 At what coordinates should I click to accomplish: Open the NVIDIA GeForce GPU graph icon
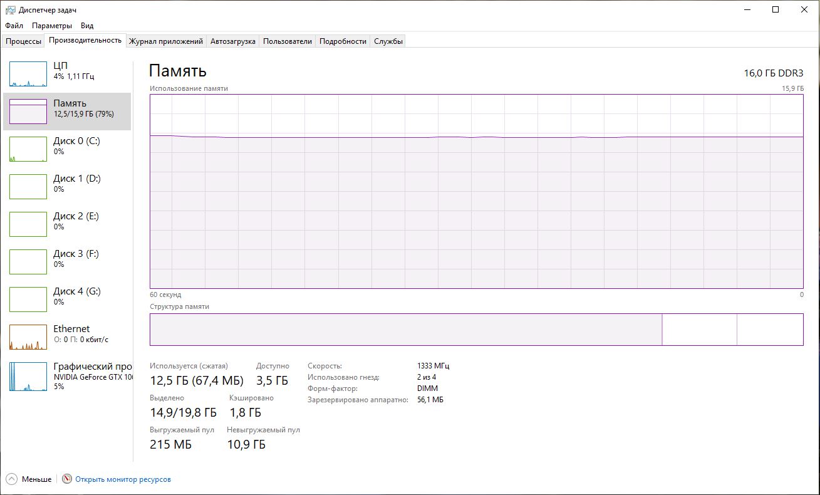click(28, 377)
